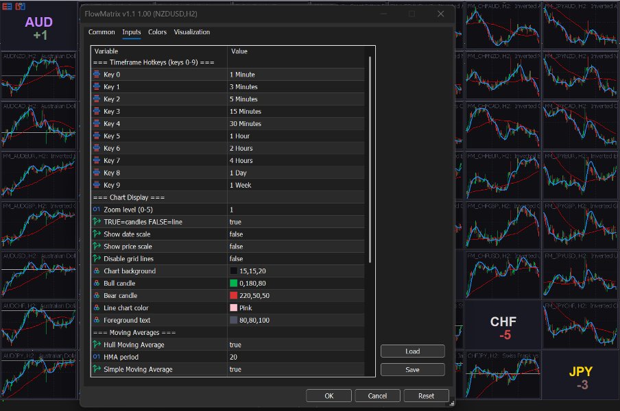Viewport: 620px width, 411px height.
Task: Go to the Visualization tab
Action: pos(192,32)
